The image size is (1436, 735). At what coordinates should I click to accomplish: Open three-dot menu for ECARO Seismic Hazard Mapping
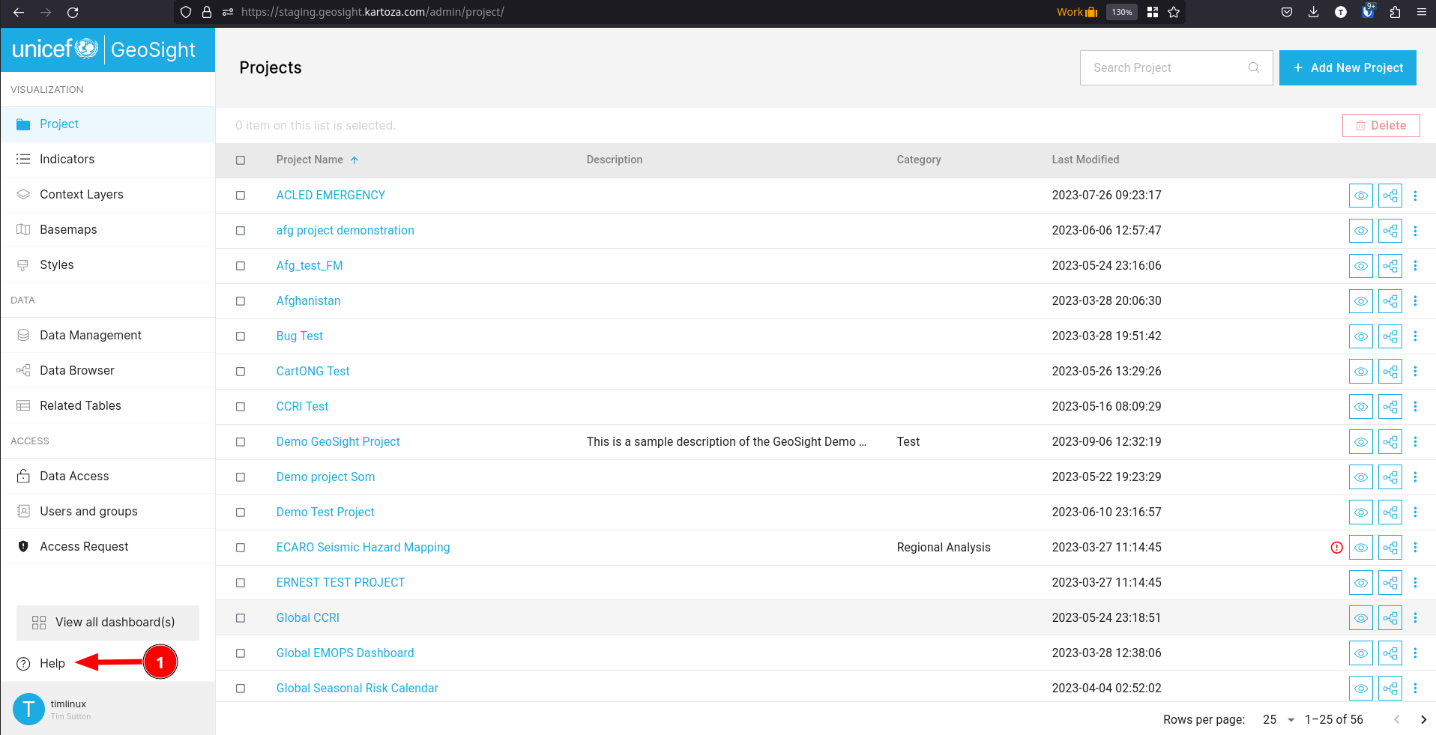1415,548
